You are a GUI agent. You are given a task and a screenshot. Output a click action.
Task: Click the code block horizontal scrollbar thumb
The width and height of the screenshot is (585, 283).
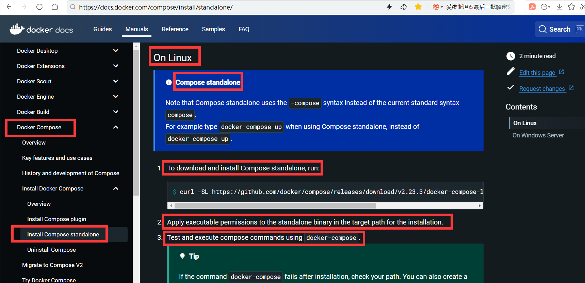[x=275, y=205]
